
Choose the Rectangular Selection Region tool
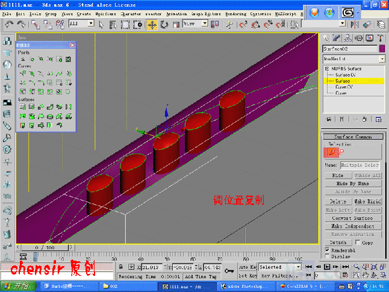(x=125, y=25)
